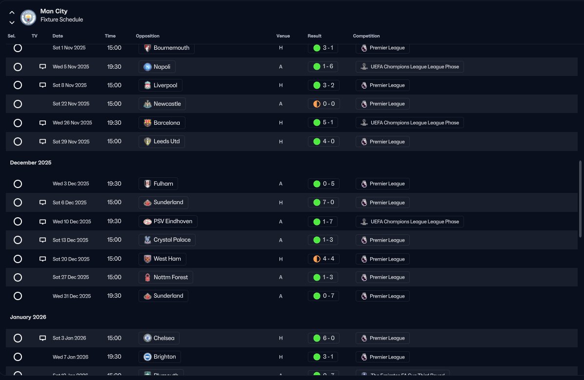The width and height of the screenshot is (584, 380).
Task: Collapse the December 2025 month section
Action: (x=31, y=163)
